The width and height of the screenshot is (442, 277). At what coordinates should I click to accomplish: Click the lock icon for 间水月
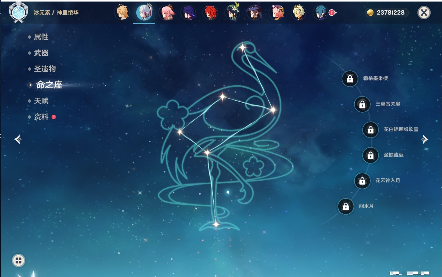346,206
